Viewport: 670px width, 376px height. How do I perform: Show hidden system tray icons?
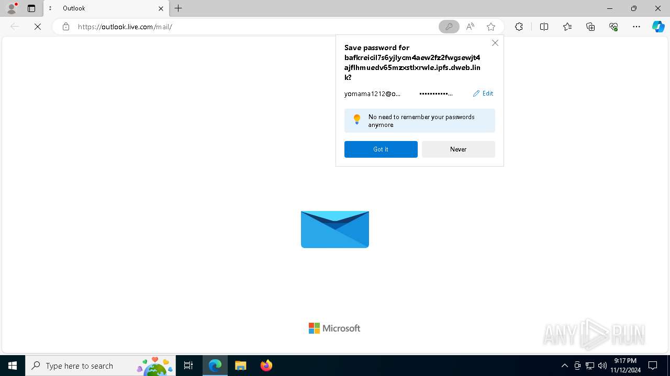click(x=564, y=366)
